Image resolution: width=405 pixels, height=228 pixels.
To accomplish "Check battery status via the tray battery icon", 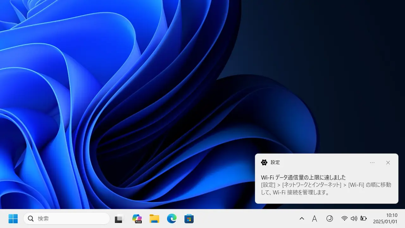I will click(363, 218).
